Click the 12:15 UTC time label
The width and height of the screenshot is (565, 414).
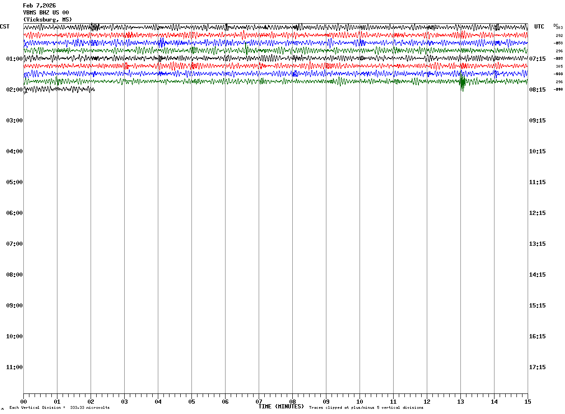pyautogui.click(x=537, y=213)
